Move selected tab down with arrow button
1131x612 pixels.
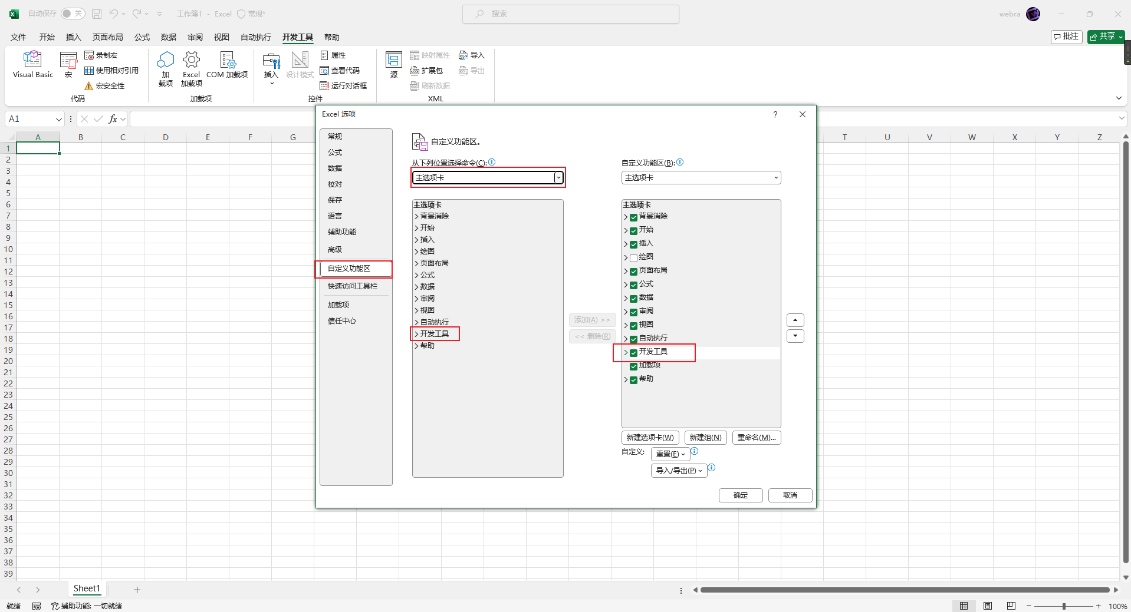tap(795, 336)
